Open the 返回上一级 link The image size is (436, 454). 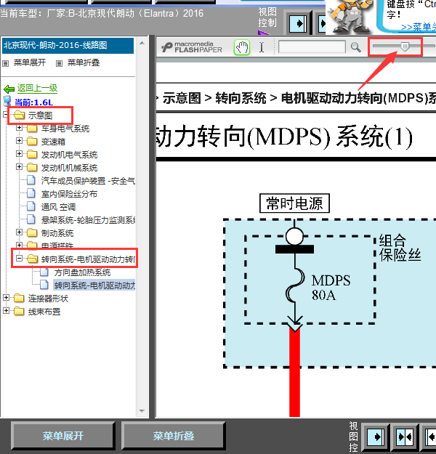[x=37, y=88]
